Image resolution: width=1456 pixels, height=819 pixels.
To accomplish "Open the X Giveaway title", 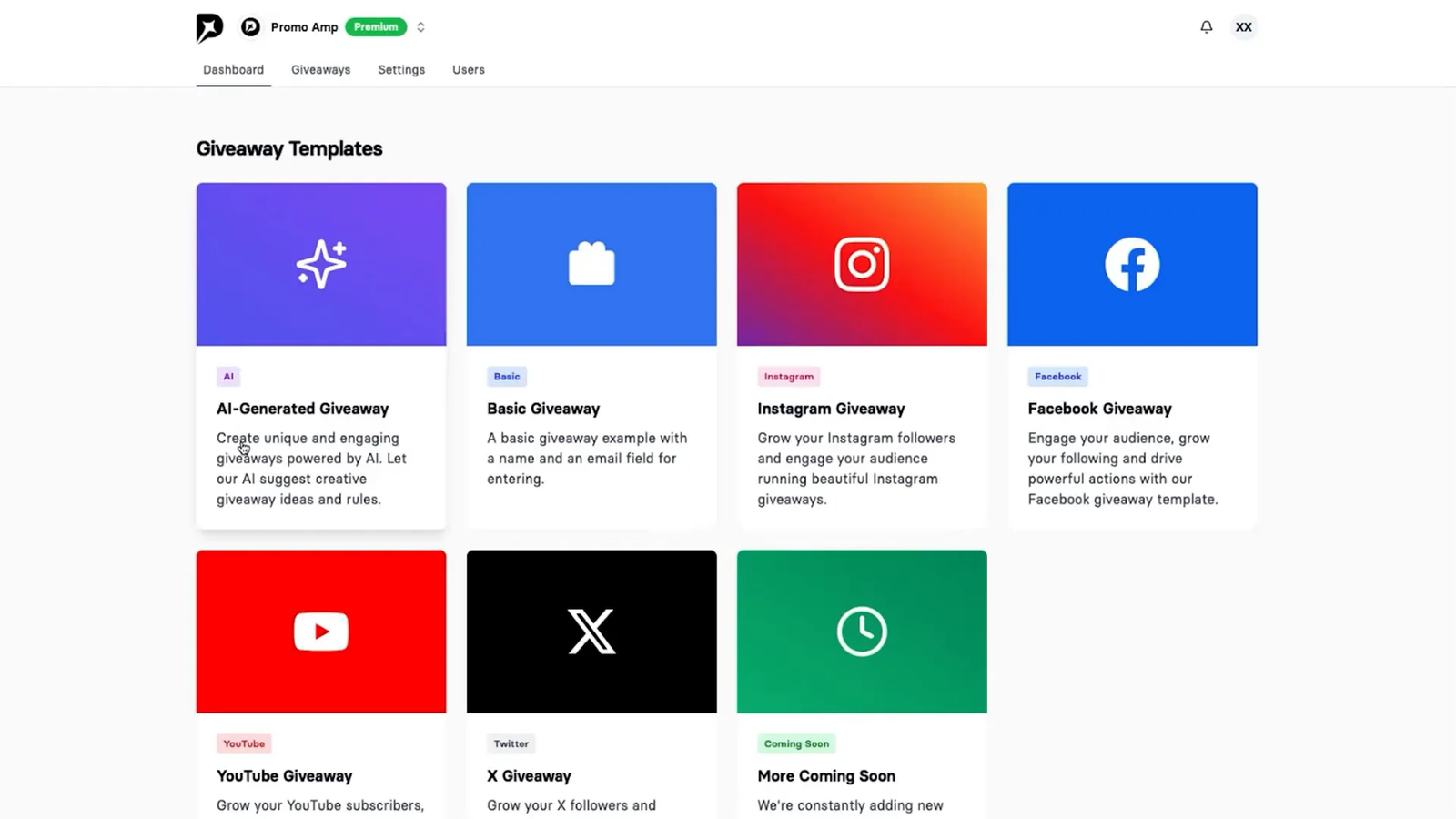I will [529, 776].
